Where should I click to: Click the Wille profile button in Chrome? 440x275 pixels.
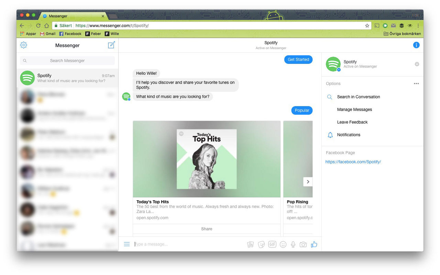tap(416, 15)
